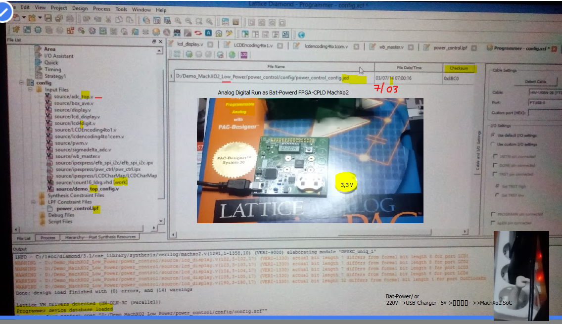The height and width of the screenshot is (324, 562).
Task: Click the Programmer horizontal scroll-left arrow
Action: click(174, 235)
